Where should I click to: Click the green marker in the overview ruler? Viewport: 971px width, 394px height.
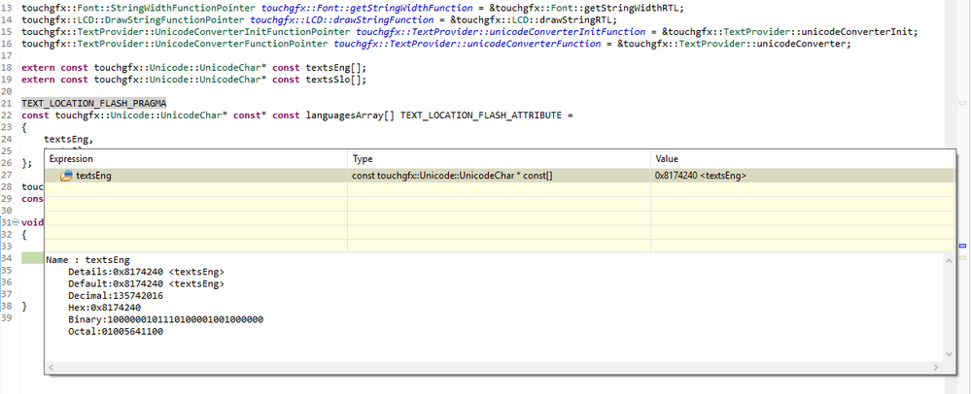(x=962, y=257)
